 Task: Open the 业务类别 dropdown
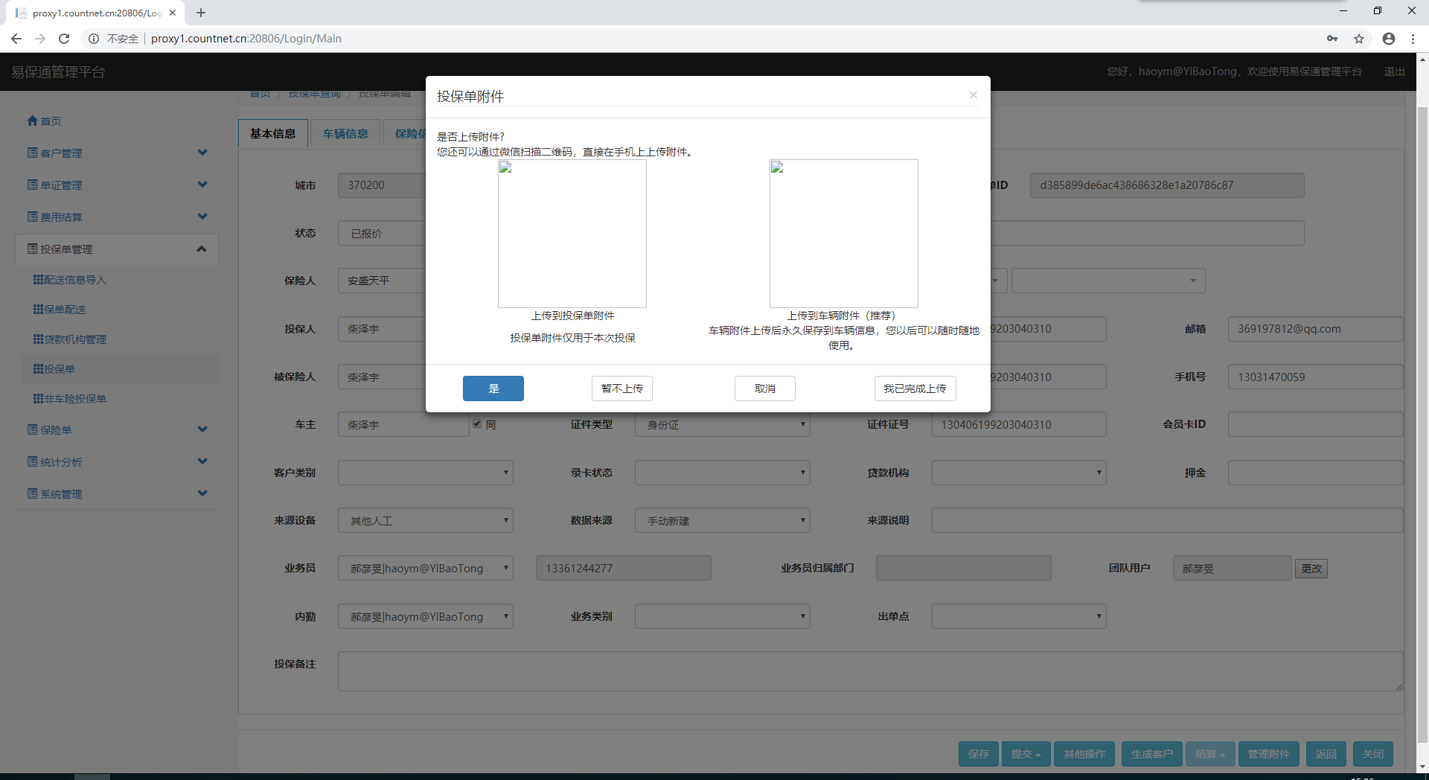point(722,616)
